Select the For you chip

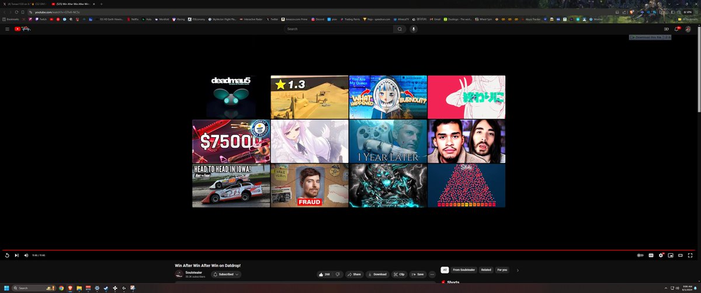coord(502,270)
